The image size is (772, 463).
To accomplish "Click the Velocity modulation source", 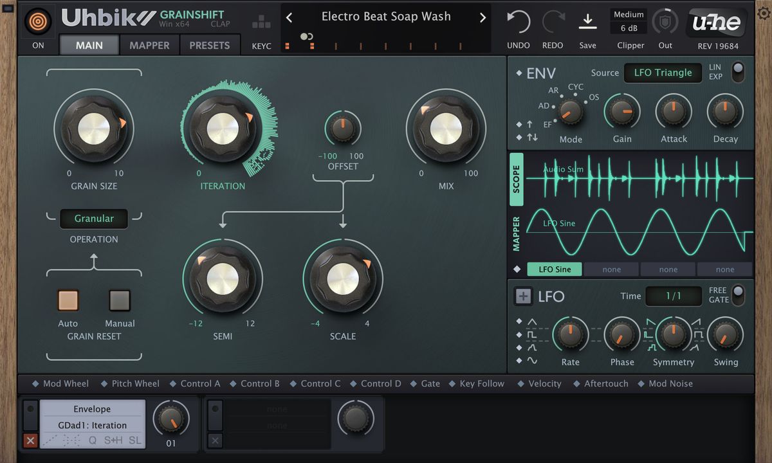I will coord(539,384).
